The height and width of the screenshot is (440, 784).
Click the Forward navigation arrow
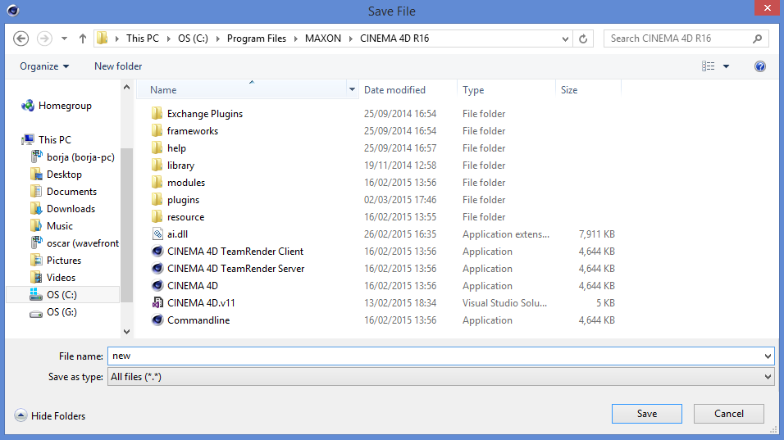point(44,39)
